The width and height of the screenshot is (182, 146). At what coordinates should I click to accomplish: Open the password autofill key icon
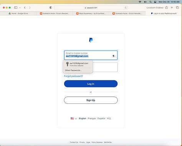point(114,56)
